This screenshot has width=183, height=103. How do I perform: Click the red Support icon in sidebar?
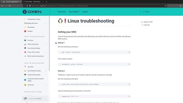tap(25, 31)
